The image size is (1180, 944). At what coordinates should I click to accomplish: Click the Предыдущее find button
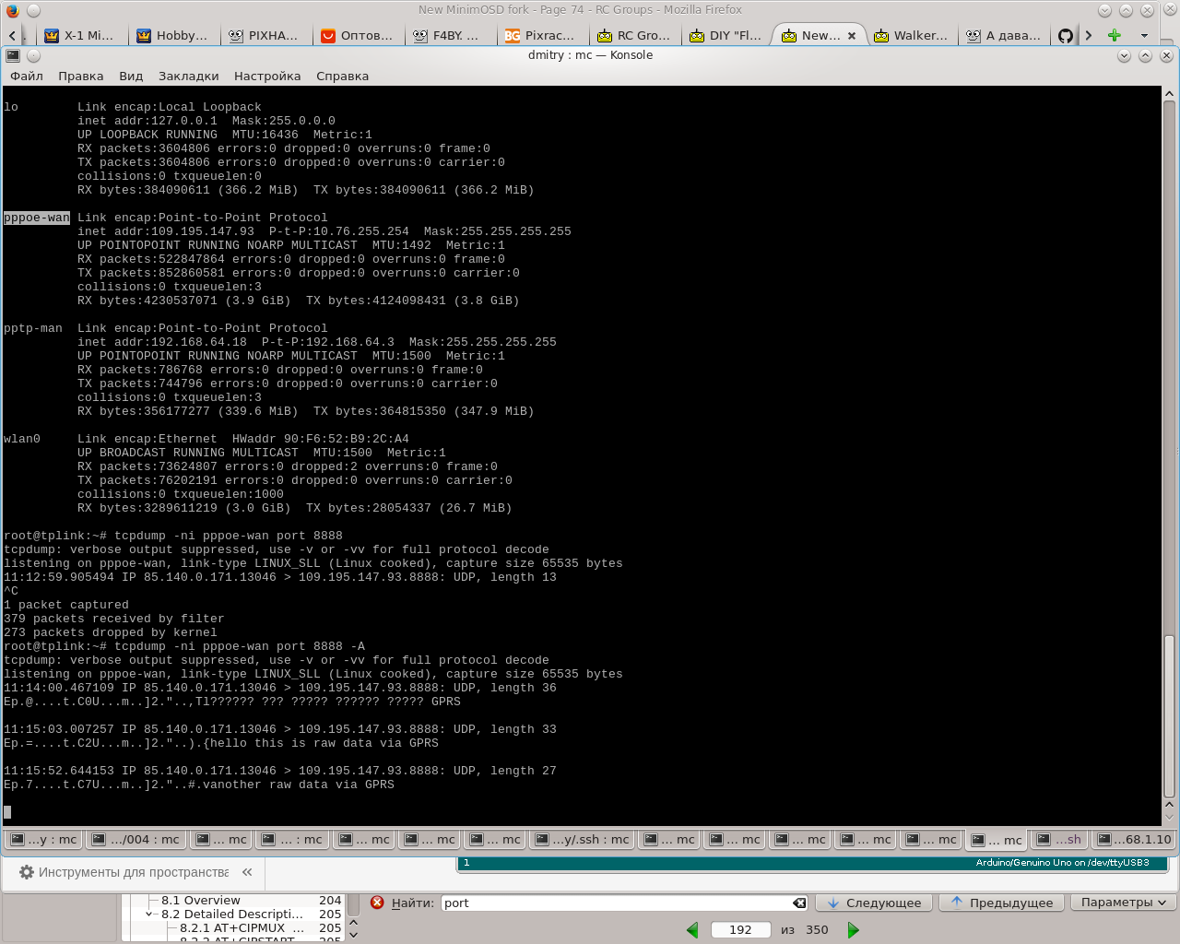tap(1002, 903)
